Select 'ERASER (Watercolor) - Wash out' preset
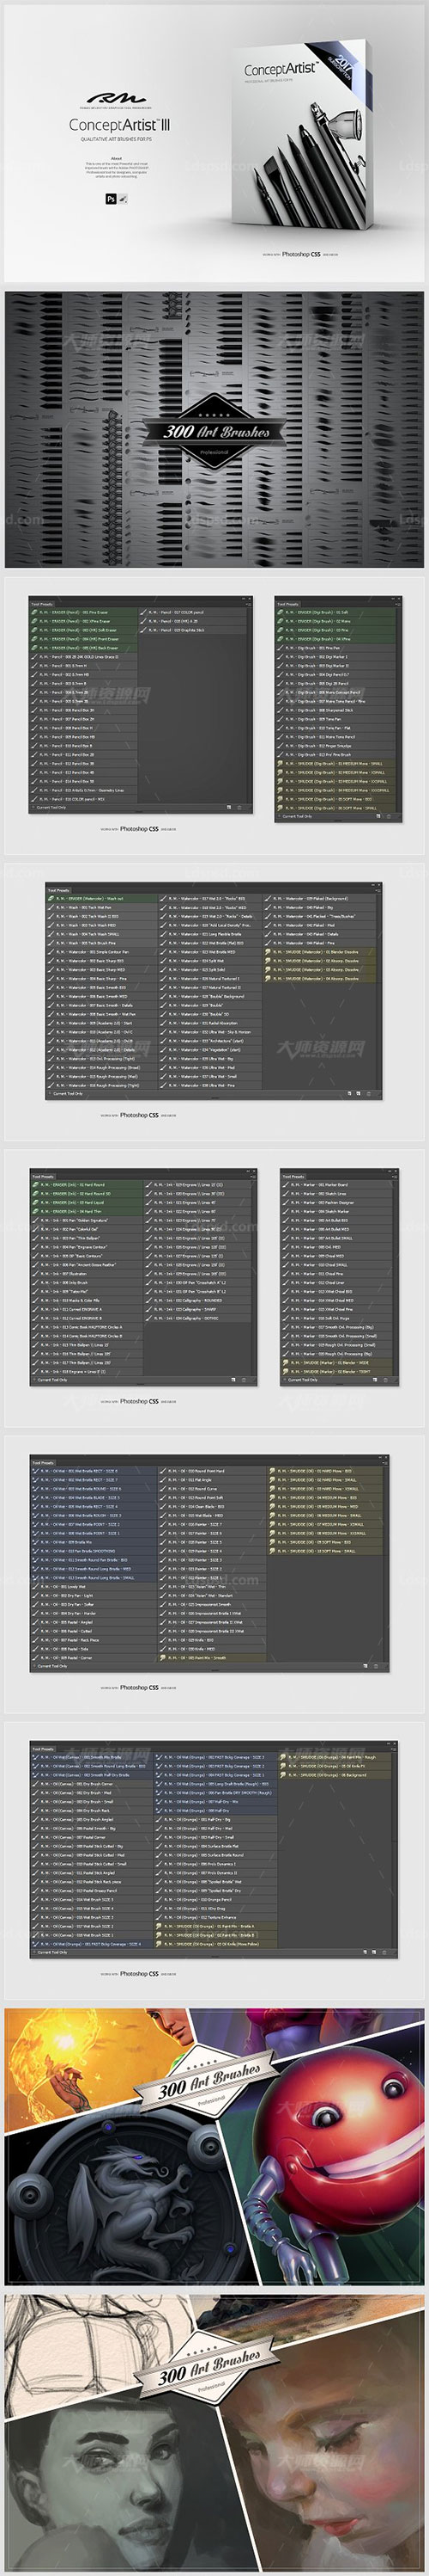 (102, 898)
